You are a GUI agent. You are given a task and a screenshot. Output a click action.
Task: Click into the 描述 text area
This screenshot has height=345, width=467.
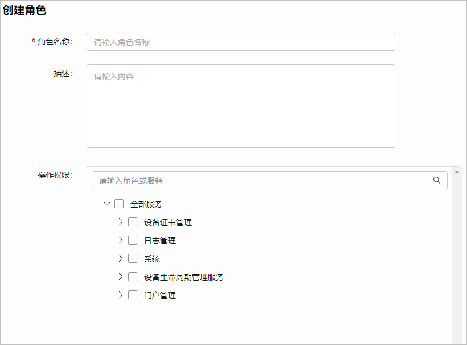pos(241,106)
